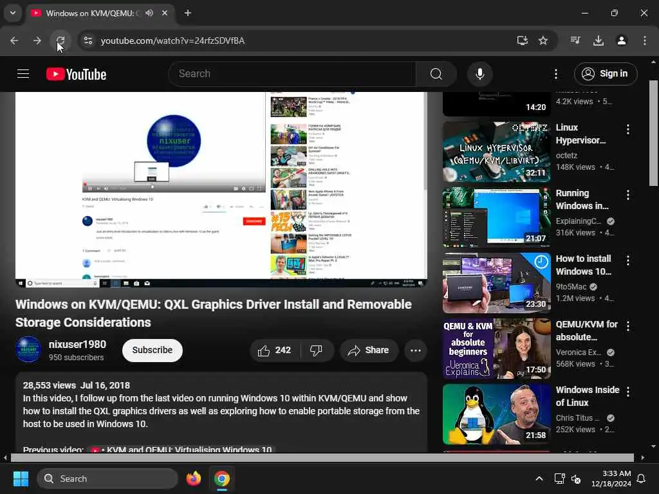
Task: Open more actions menu beside Share
Action: click(x=415, y=351)
